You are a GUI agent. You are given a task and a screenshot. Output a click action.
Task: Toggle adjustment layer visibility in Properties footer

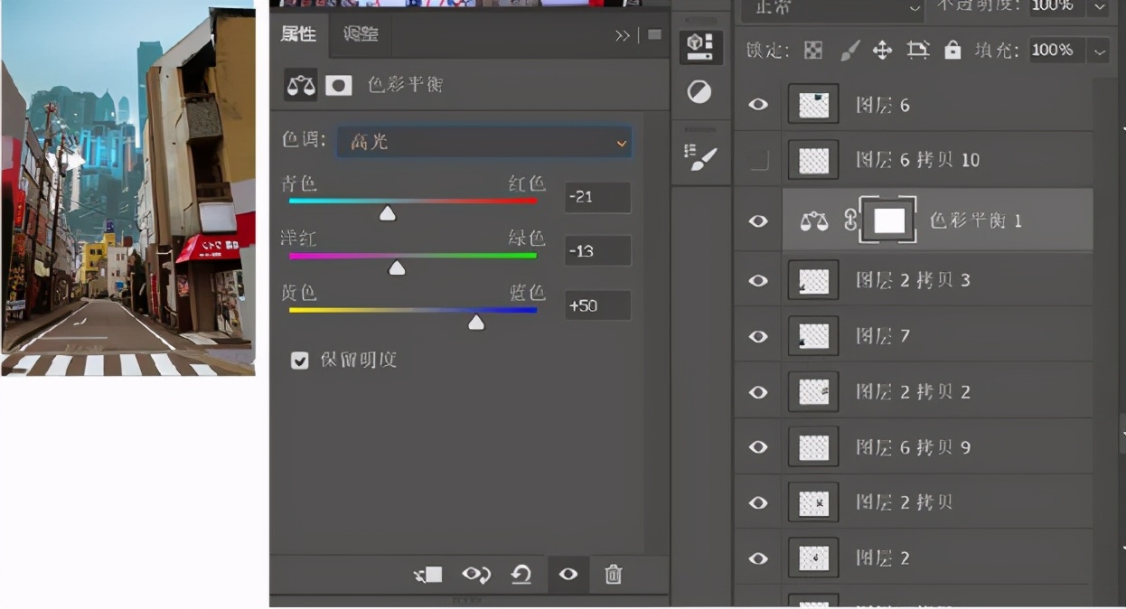pos(568,575)
